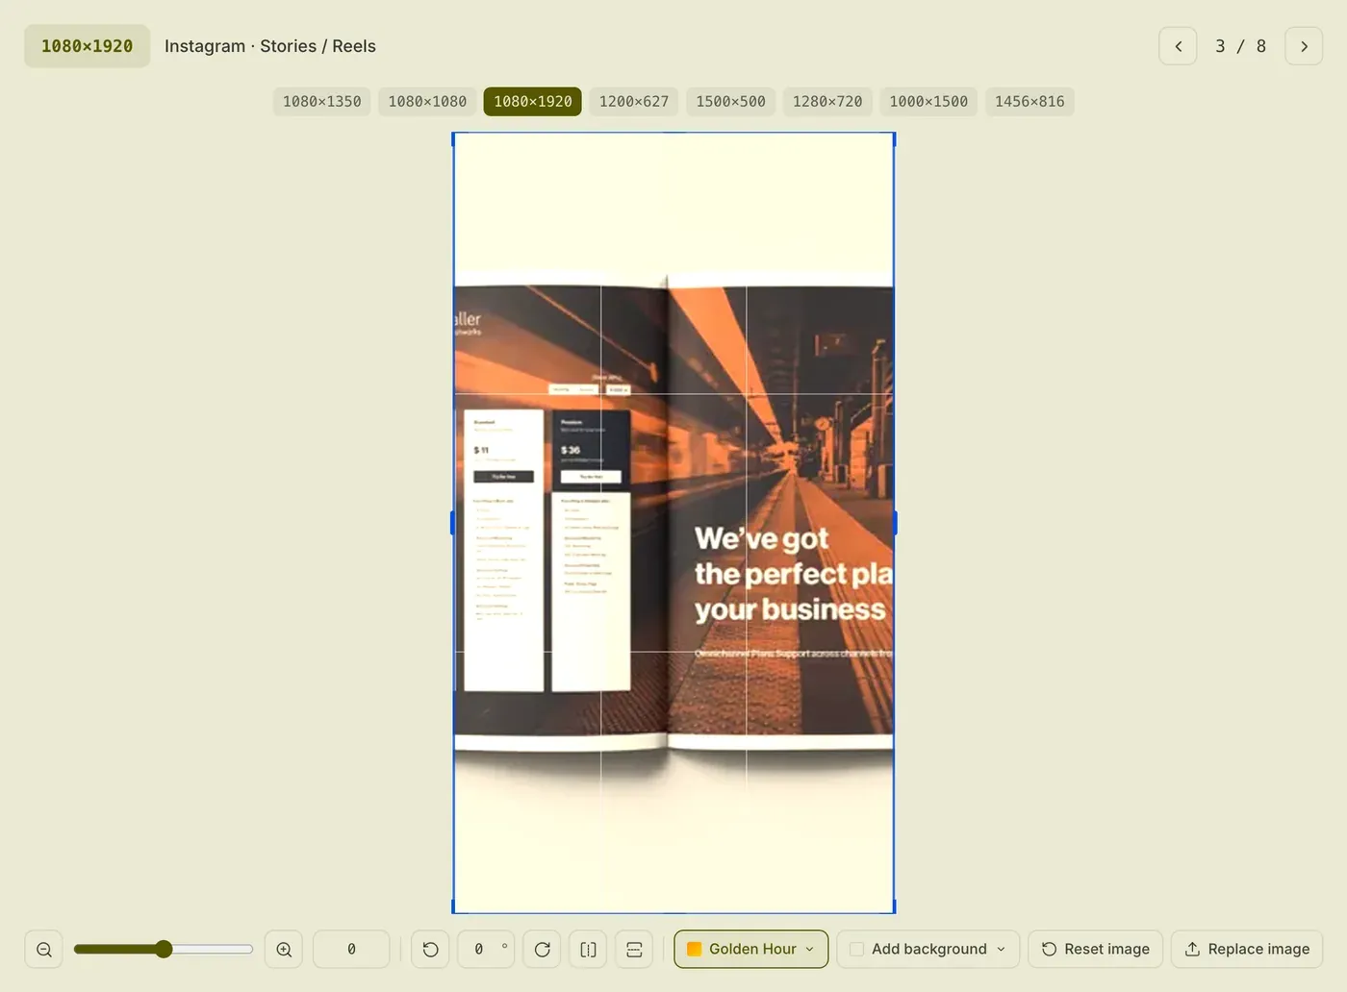This screenshot has width=1347, height=992.
Task: Click the image counter "3 / 8"
Action: [1241, 46]
